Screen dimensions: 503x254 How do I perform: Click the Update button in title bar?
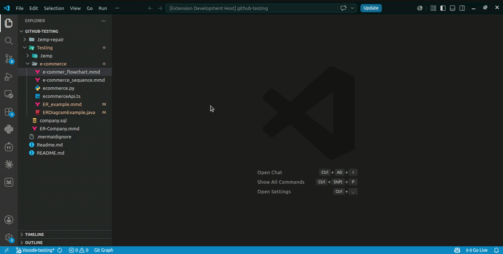pos(371,8)
